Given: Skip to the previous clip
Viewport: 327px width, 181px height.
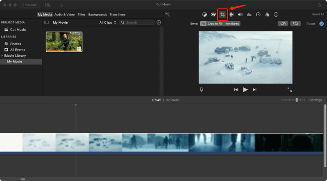Looking at the screenshot, I should (236, 90).
